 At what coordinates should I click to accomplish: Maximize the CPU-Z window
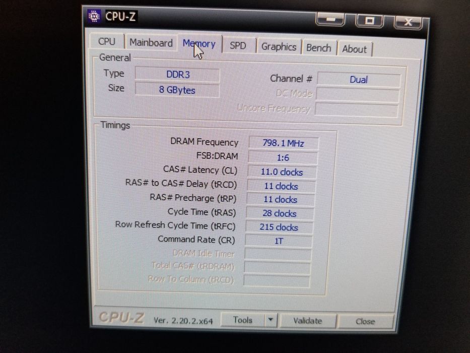(x=369, y=21)
